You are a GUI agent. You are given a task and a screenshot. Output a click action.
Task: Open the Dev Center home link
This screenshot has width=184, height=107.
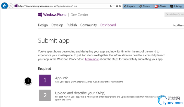(x=79, y=15)
